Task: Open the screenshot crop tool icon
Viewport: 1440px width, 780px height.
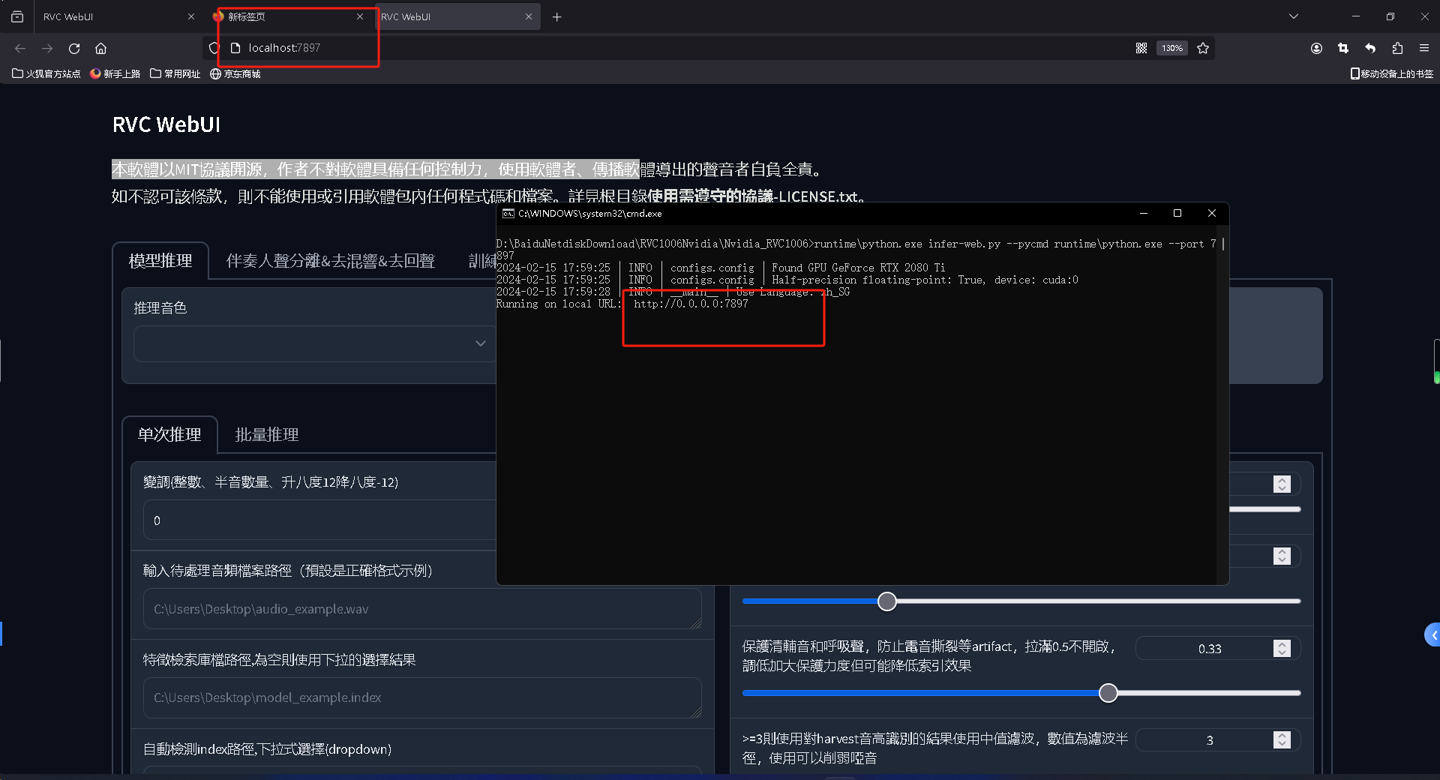Action: (x=1343, y=48)
